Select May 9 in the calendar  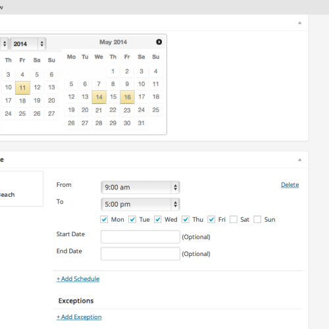pos(127,84)
